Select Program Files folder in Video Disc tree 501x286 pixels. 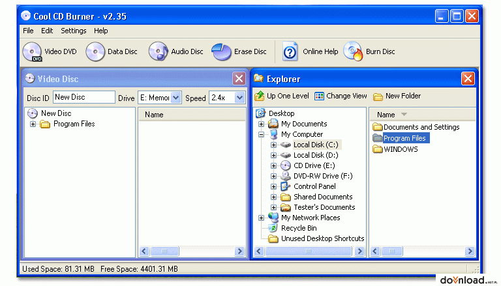68,124
